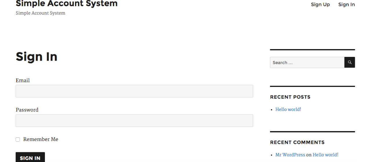This screenshot has width=370, height=162.
Task: Tick the Remember Me checkbox
Action: [x=18, y=139]
